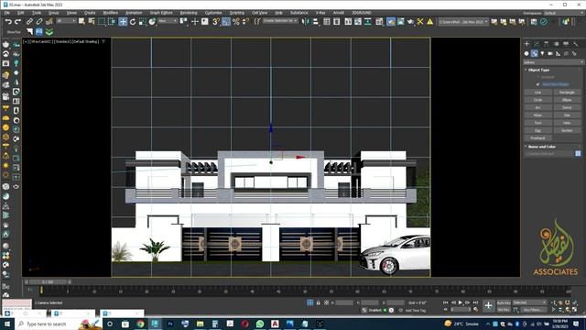This screenshot has height=330, width=586.
Task: Toggle the 3D Snaps button
Action: tap(216, 22)
